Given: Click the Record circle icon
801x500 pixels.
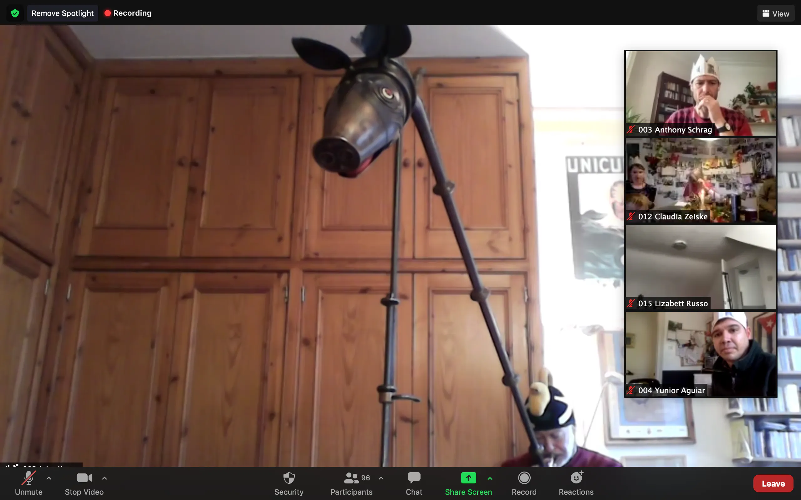Looking at the screenshot, I should tap(524, 478).
